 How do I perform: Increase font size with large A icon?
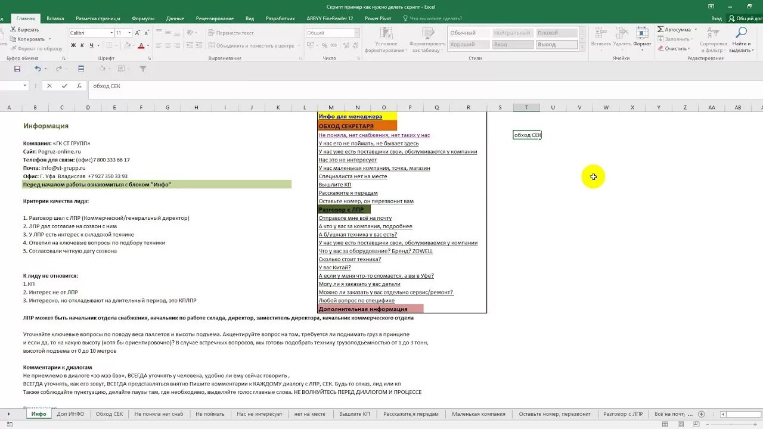138,33
